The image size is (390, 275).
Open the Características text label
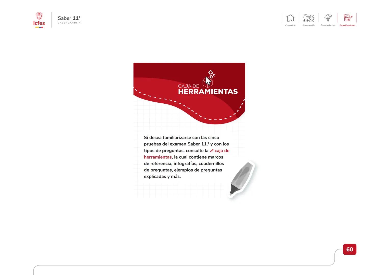[x=328, y=25]
